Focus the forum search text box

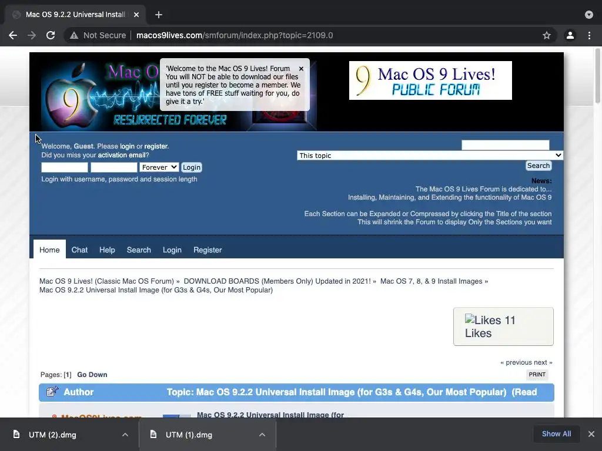(505, 145)
